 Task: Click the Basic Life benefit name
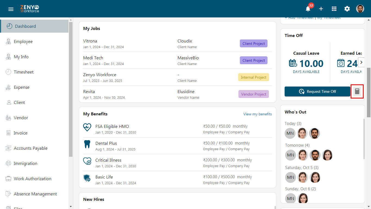click(104, 177)
